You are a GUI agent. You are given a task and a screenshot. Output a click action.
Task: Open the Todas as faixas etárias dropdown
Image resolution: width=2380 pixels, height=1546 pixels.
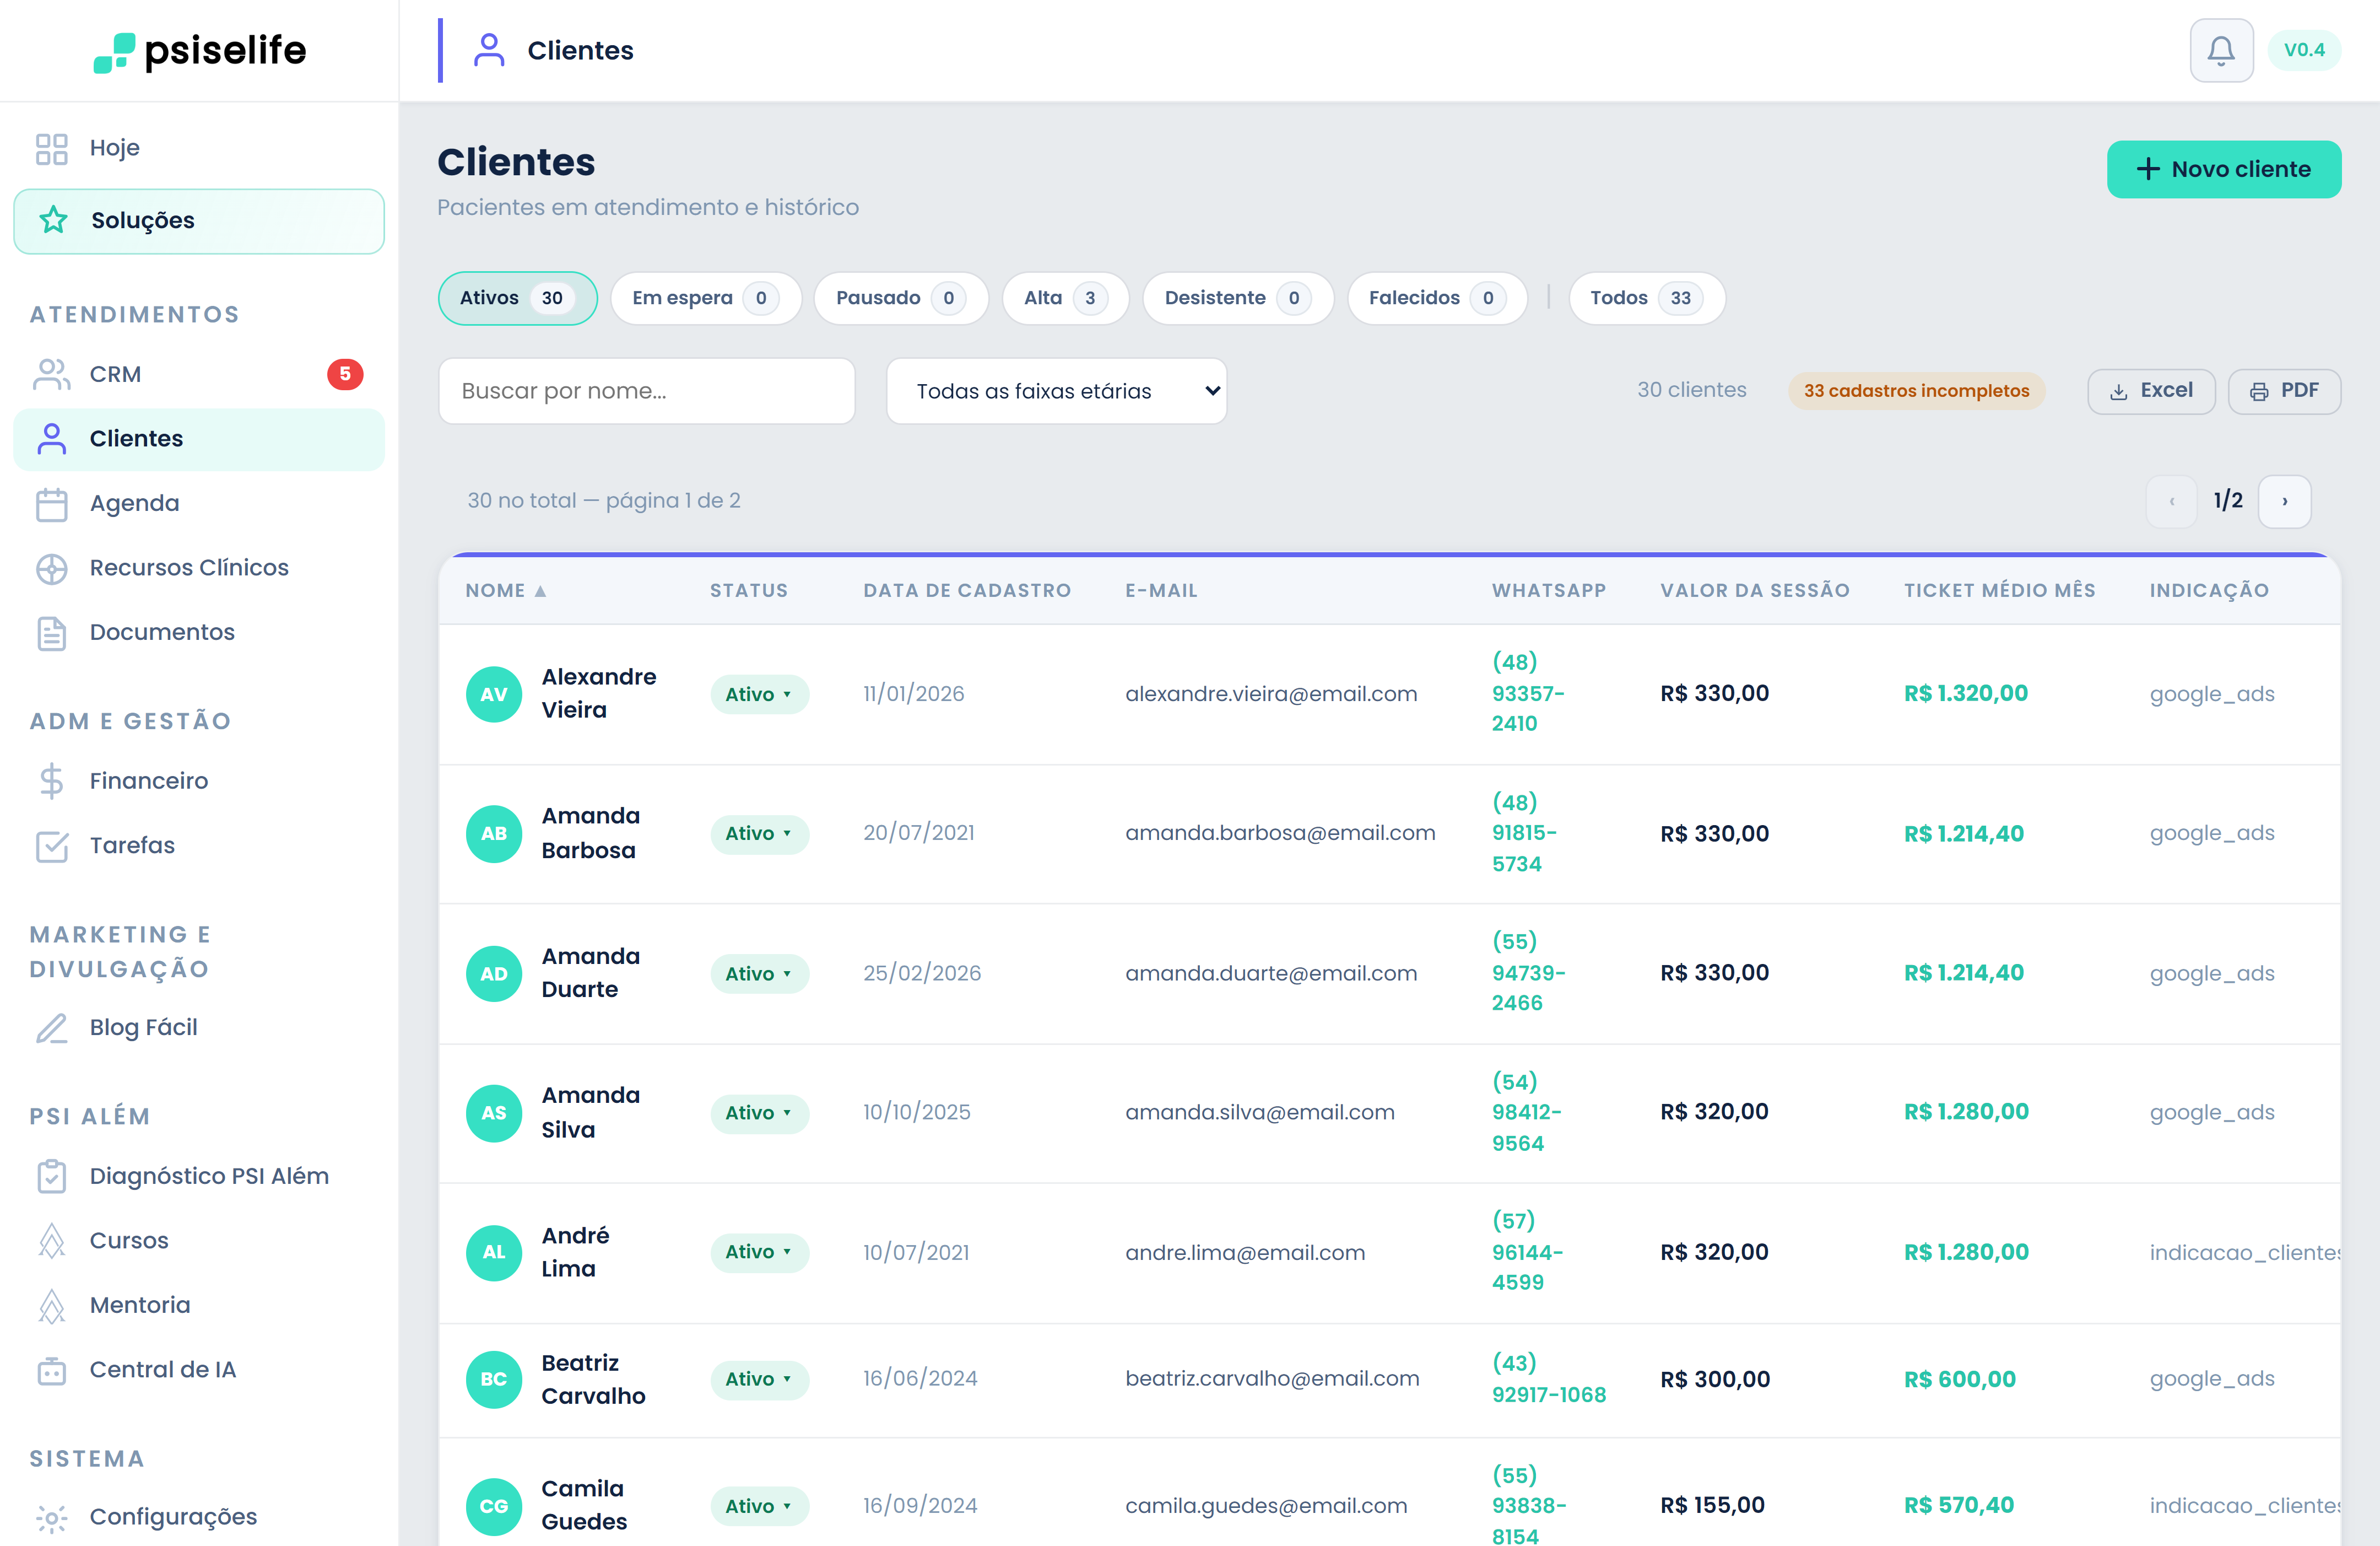[1056, 391]
